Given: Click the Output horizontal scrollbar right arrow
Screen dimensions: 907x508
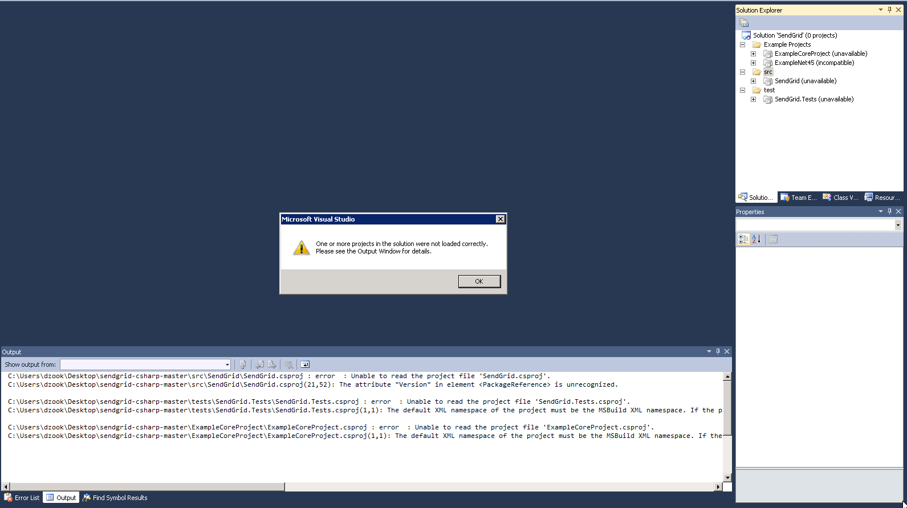Looking at the screenshot, I should [x=718, y=487].
